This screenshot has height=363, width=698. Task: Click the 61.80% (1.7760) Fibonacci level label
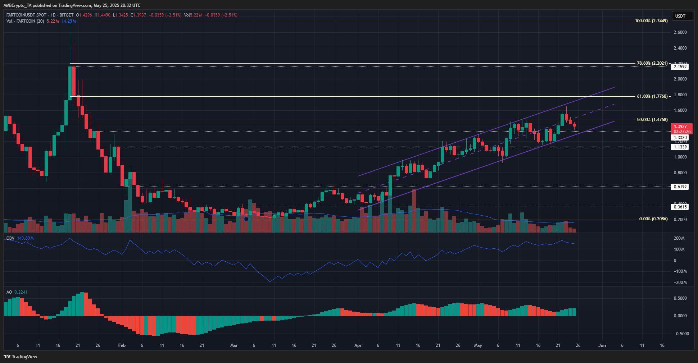(652, 96)
